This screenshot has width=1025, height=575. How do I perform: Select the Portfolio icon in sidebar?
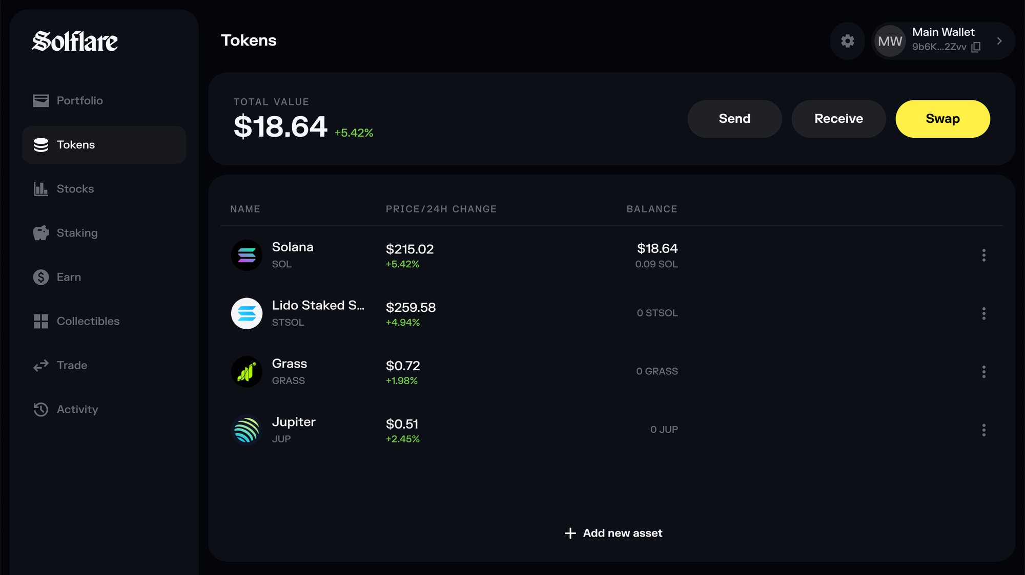pos(40,100)
